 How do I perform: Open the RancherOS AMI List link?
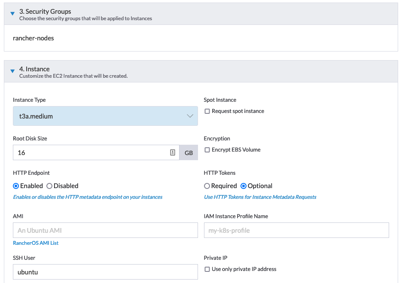(x=36, y=243)
